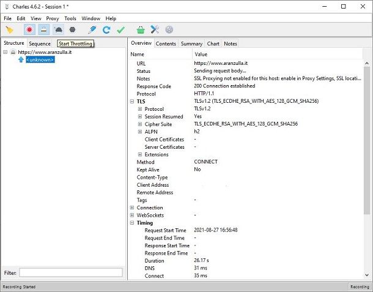Image resolution: width=373 pixels, height=292 pixels.
Task: Collapse the TLS section
Action: [x=132, y=101]
